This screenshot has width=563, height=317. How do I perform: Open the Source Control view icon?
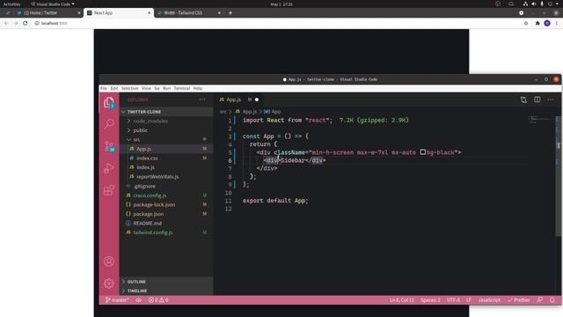click(109, 146)
